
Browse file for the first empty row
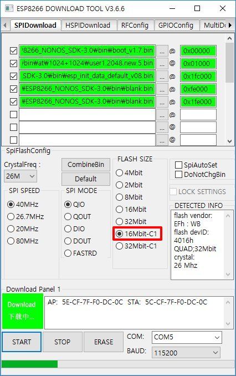click(x=162, y=115)
